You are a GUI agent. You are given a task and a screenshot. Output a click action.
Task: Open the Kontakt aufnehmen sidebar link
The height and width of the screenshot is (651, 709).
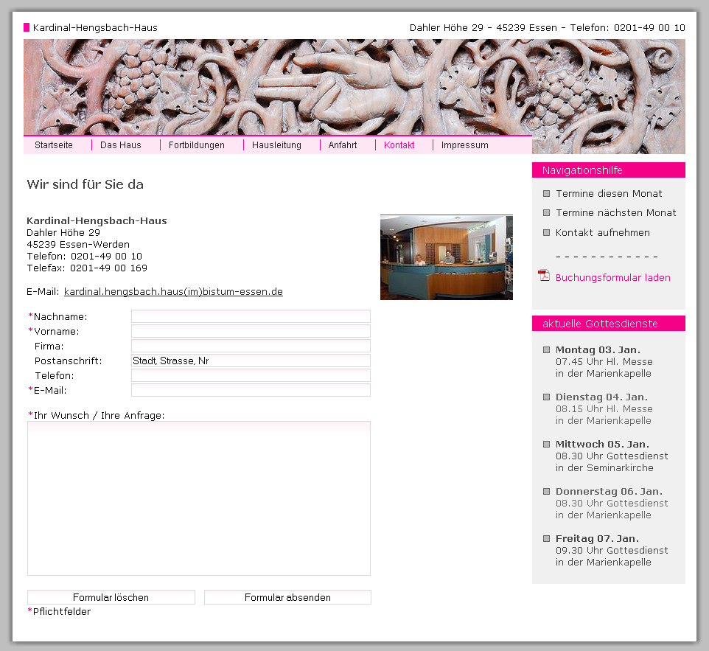click(x=602, y=233)
